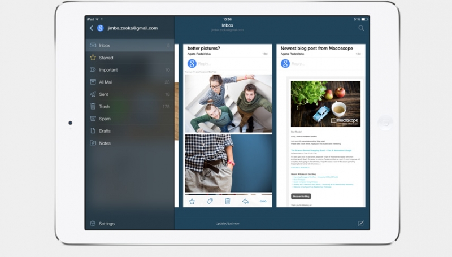Click the Spam box icon in sidebar

click(93, 119)
